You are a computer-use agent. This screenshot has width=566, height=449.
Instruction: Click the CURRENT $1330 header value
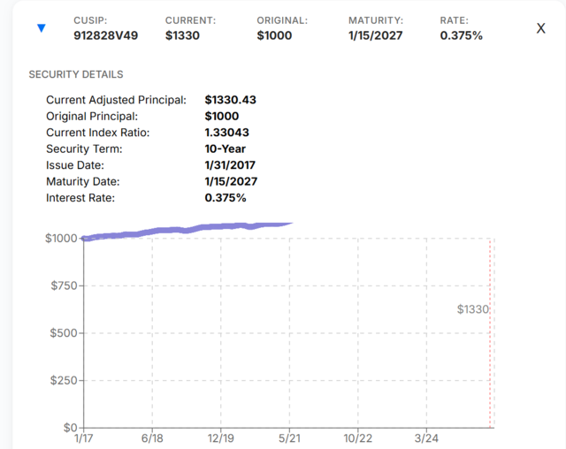[x=182, y=35]
